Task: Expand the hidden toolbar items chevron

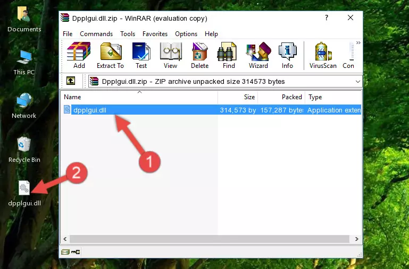Action: coord(358,43)
